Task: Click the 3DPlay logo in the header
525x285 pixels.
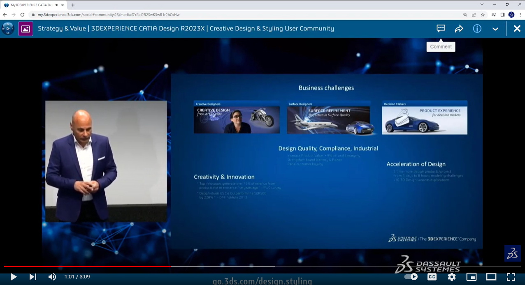Action: (7, 28)
